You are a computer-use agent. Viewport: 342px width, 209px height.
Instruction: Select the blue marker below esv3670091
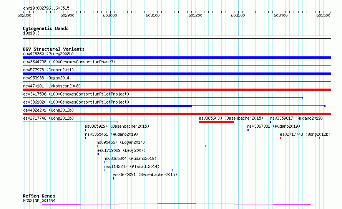113,178
